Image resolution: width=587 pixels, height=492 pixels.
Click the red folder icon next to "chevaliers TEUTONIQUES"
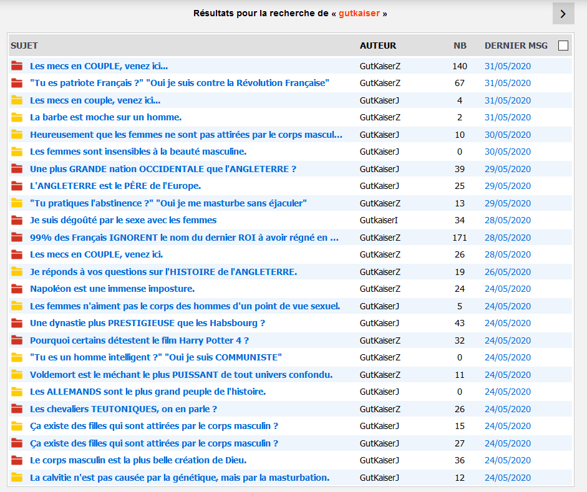click(17, 409)
